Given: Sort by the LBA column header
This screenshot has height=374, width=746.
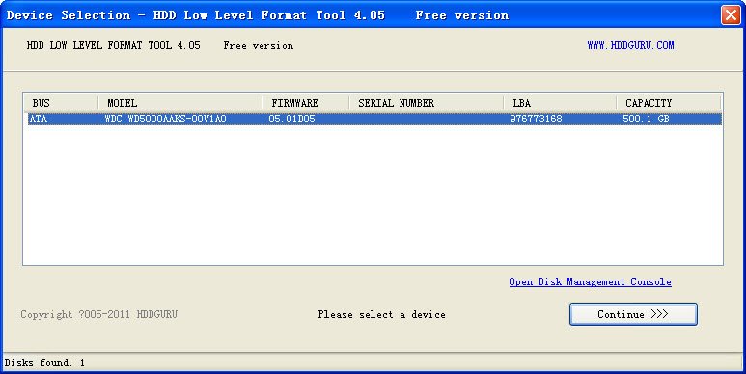Looking at the screenshot, I should [x=560, y=103].
